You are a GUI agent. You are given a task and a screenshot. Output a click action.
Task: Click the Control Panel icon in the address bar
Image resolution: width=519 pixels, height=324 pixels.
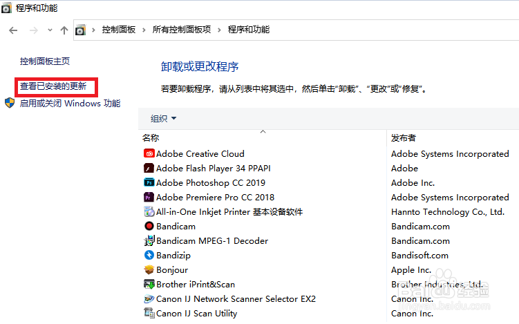80,30
